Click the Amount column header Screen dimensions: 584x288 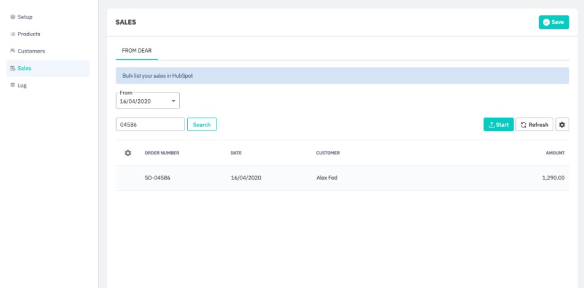click(x=555, y=153)
